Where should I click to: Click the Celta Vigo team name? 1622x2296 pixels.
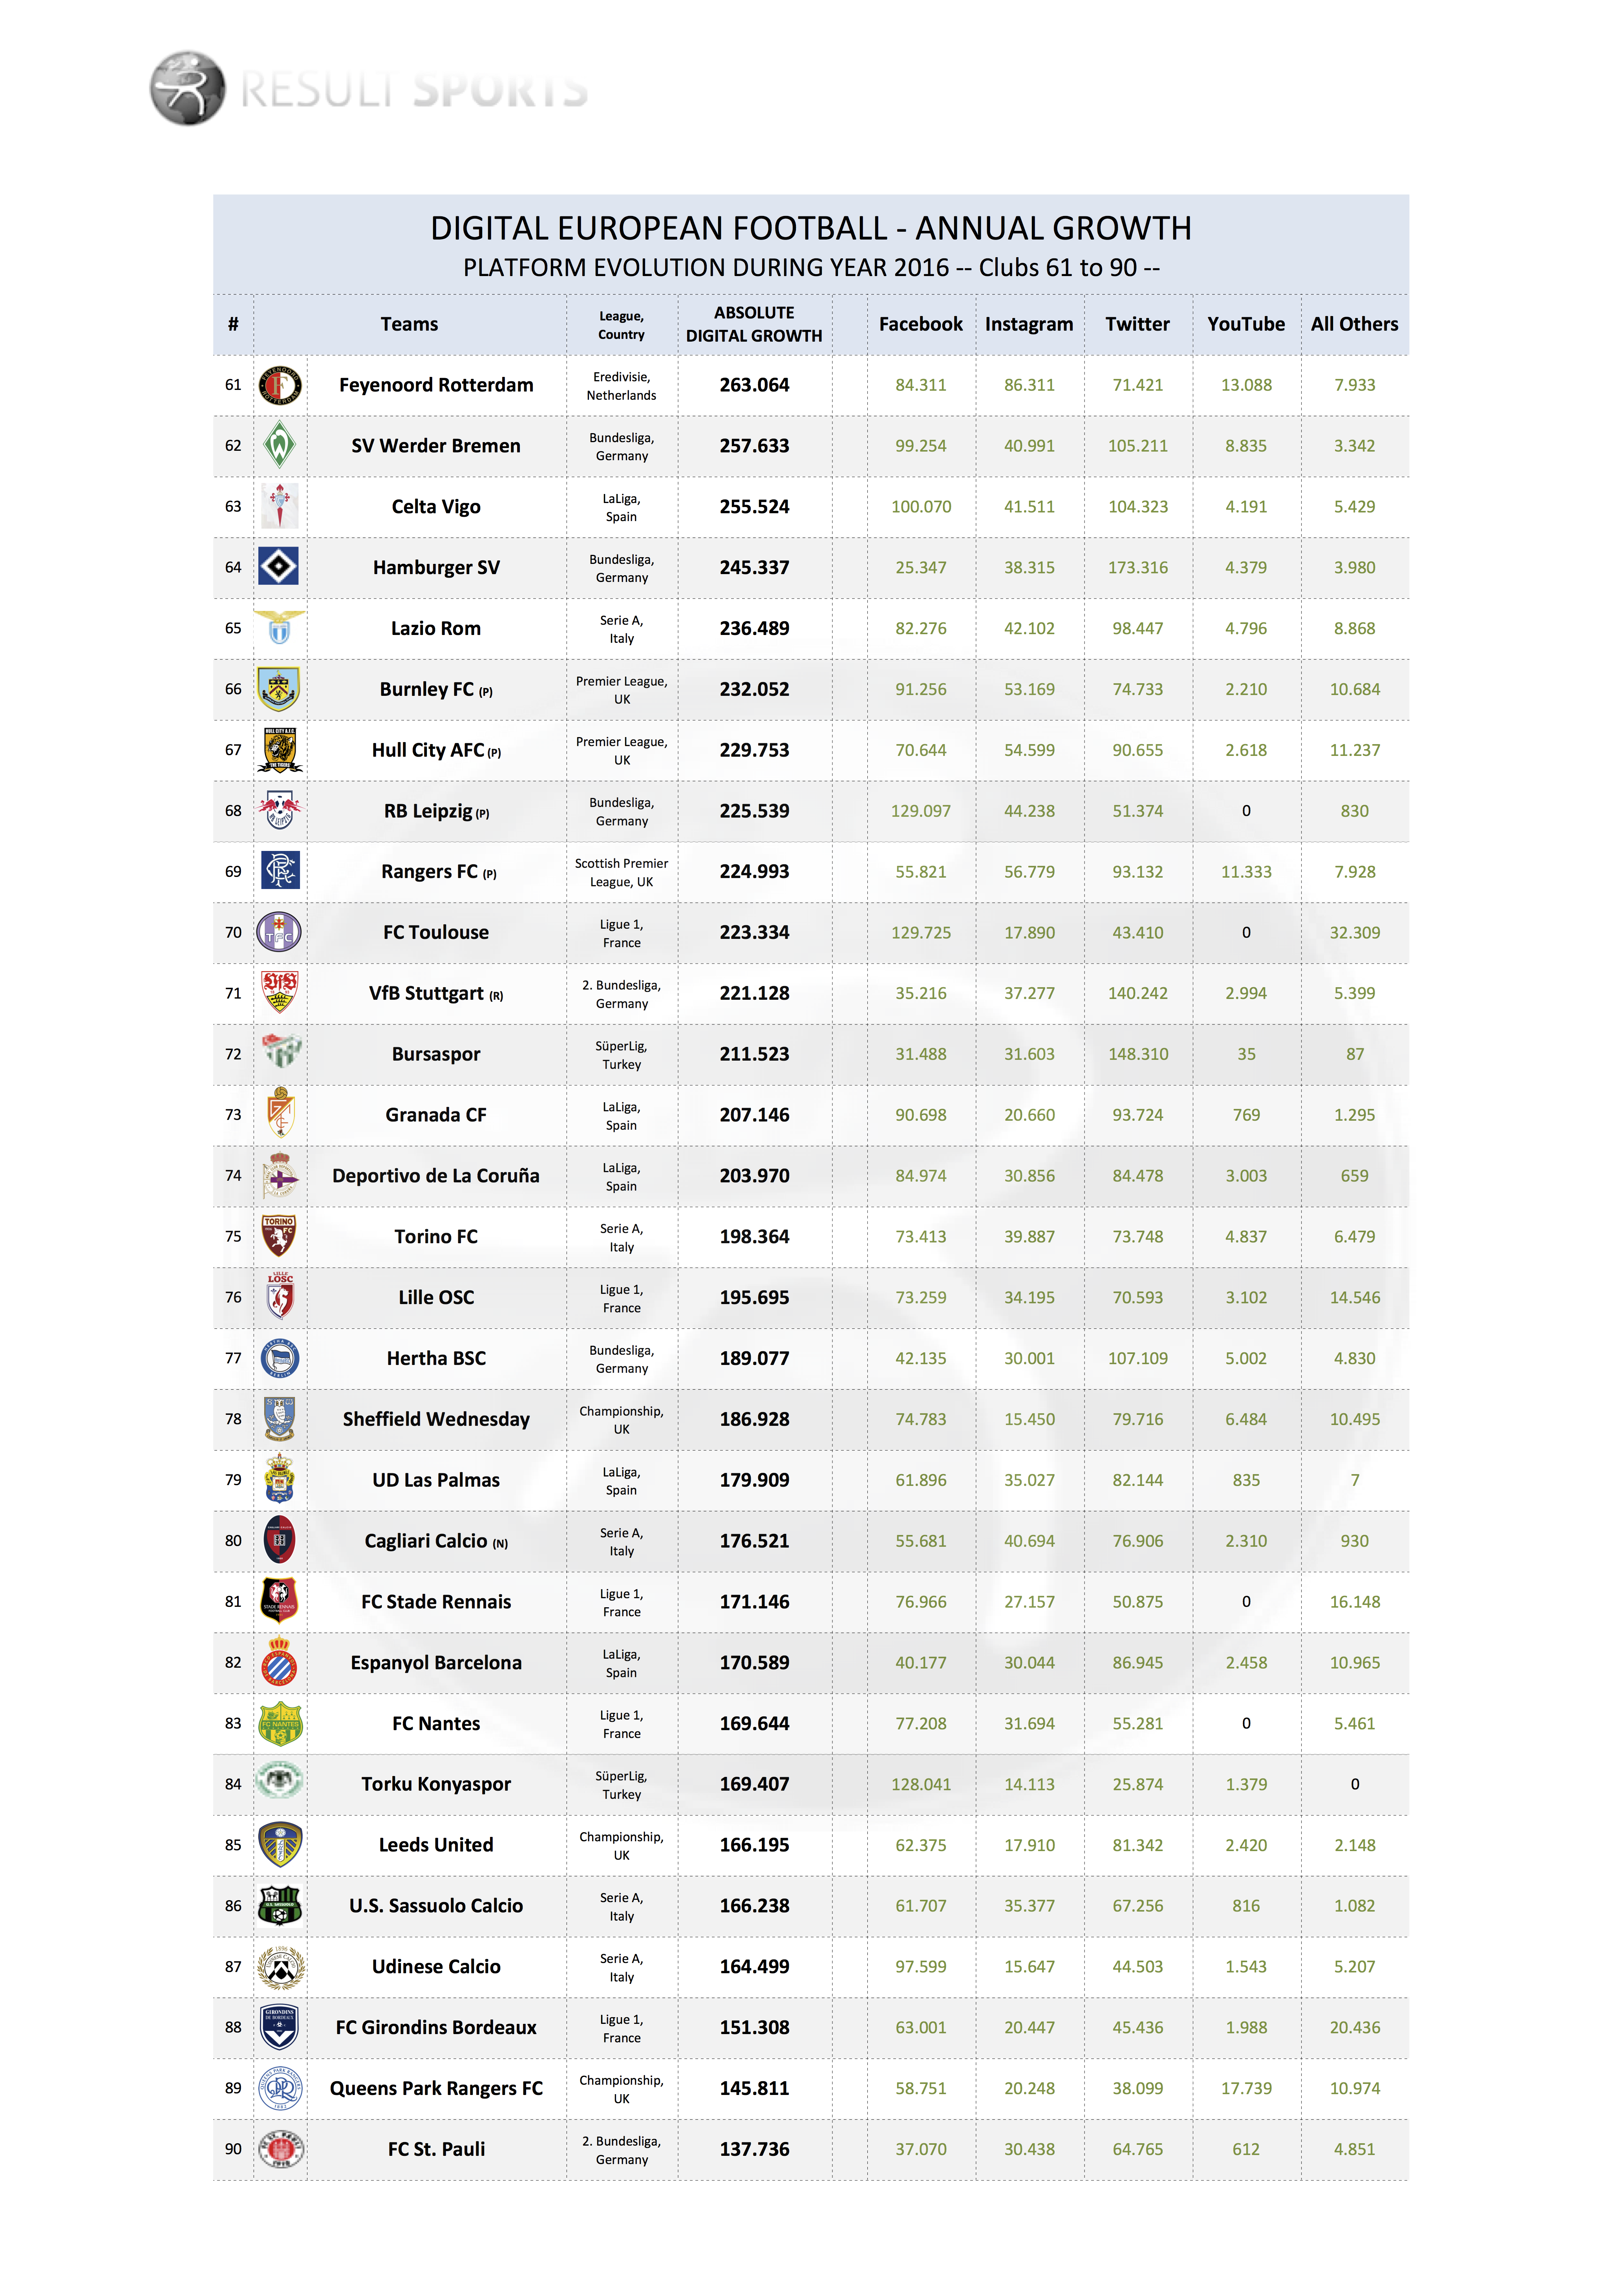pos(436,507)
